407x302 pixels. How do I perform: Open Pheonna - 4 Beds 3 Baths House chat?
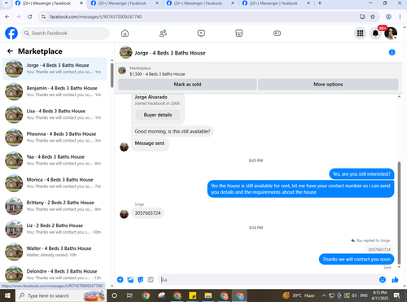tap(55, 138)
